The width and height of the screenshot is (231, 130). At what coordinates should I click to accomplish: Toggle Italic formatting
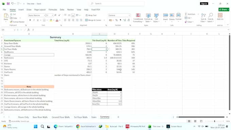coord(34,20)
